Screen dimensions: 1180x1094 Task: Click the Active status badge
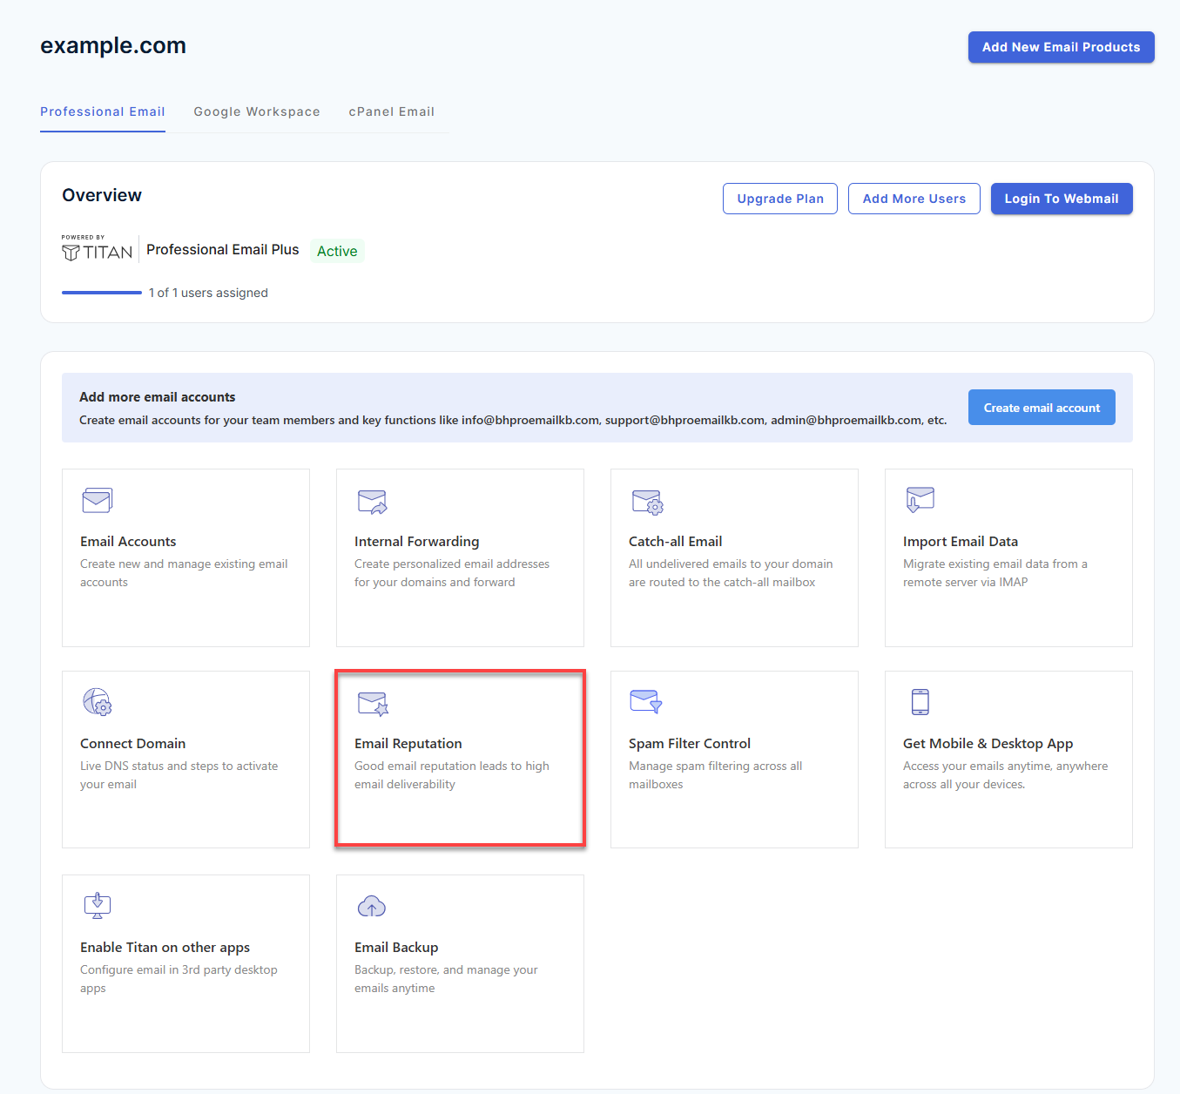(x=337, y=251)
